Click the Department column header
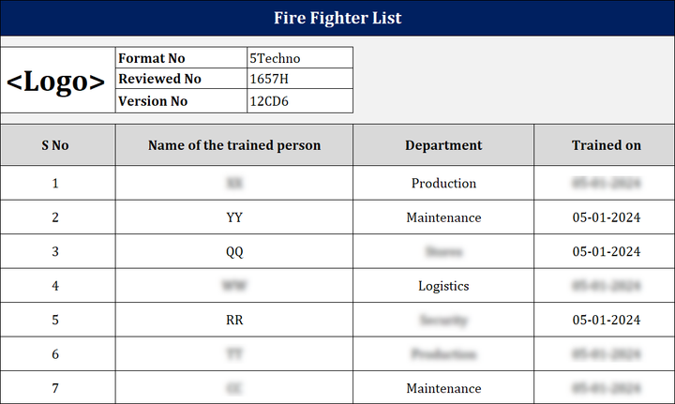The height and width of the screenshot is (404, 675). tap(443, 145)
